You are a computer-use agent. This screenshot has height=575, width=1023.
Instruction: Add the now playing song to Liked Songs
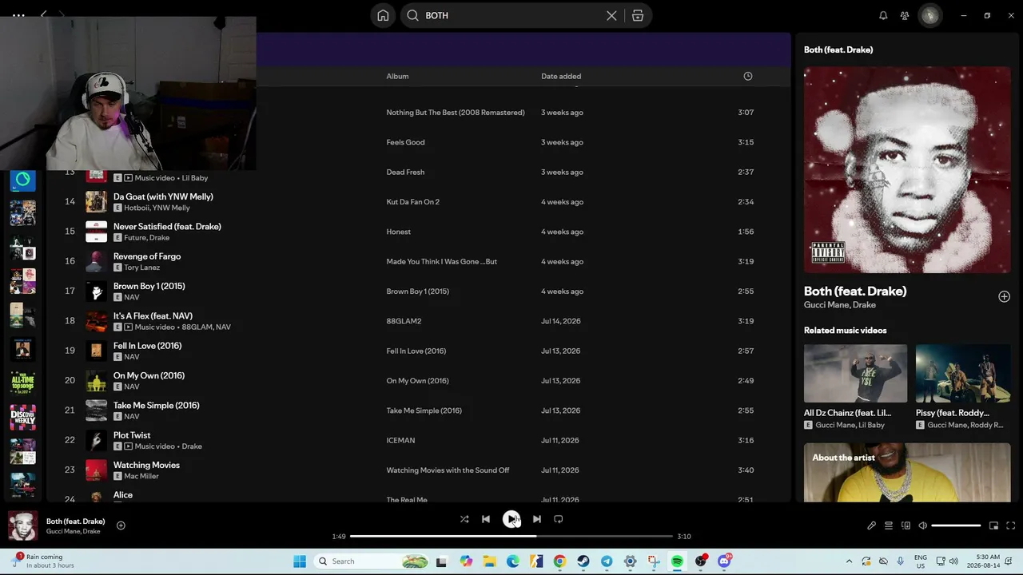[x=121, y=525]
